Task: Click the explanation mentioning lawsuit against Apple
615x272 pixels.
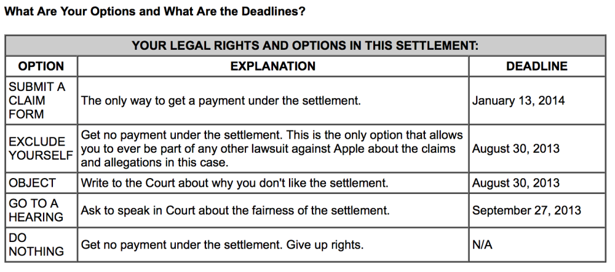Action: click(272, 149)
